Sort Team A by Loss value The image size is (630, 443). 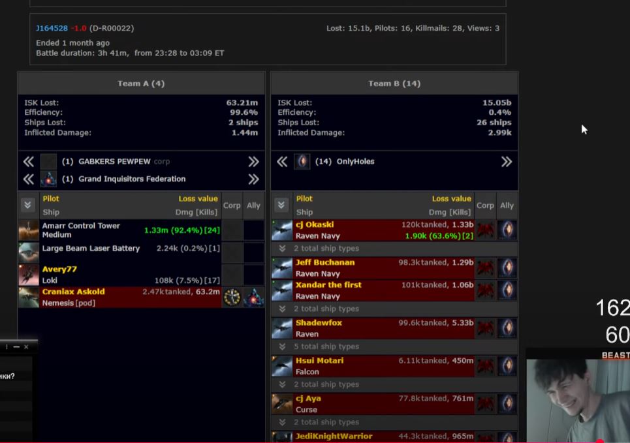click(x=198, y=198)
